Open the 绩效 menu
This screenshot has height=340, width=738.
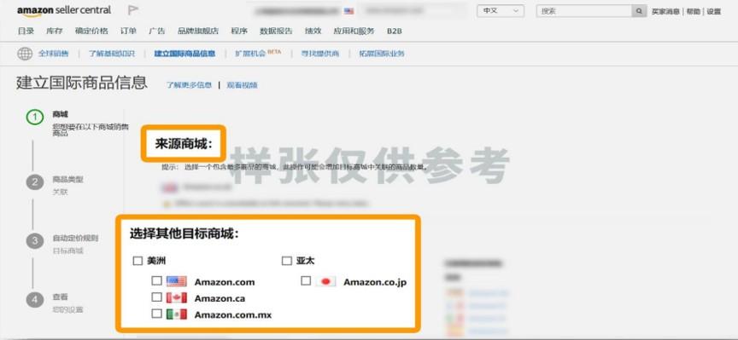313,31
